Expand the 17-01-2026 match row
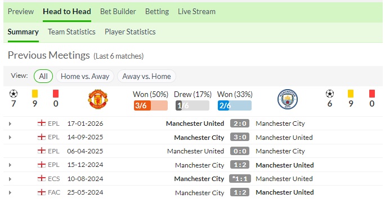 [x=10, y=124]
